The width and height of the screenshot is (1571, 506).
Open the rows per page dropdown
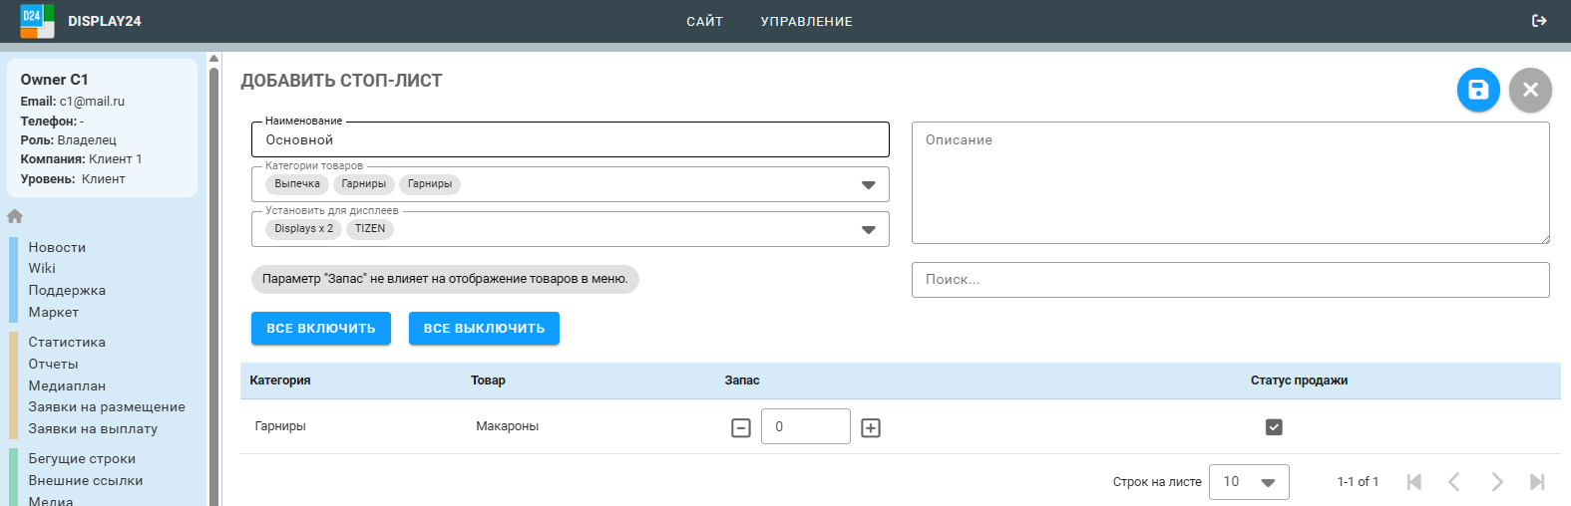pos(1249,482)
